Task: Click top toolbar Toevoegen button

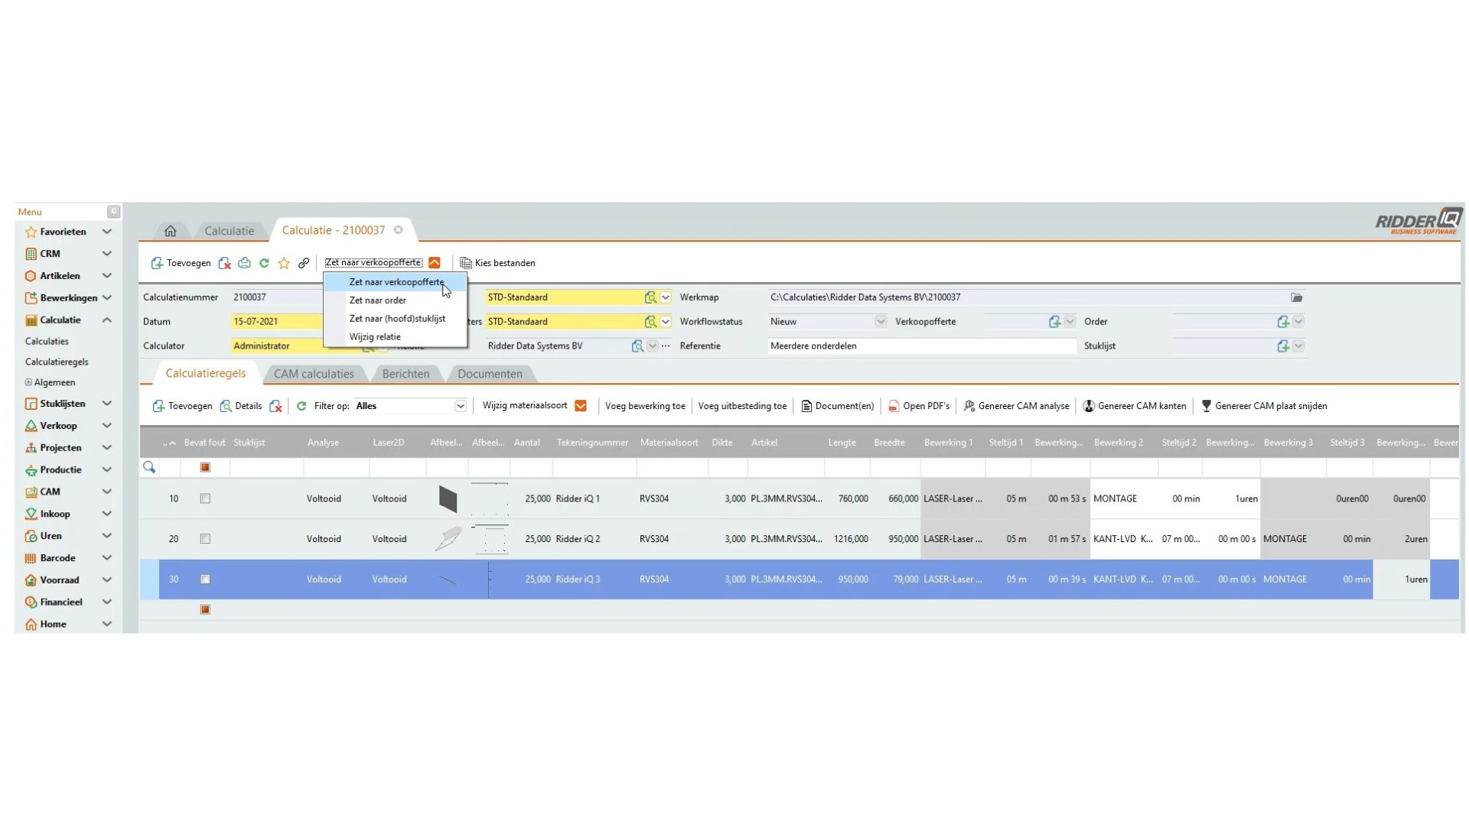Action: [181, 263]
